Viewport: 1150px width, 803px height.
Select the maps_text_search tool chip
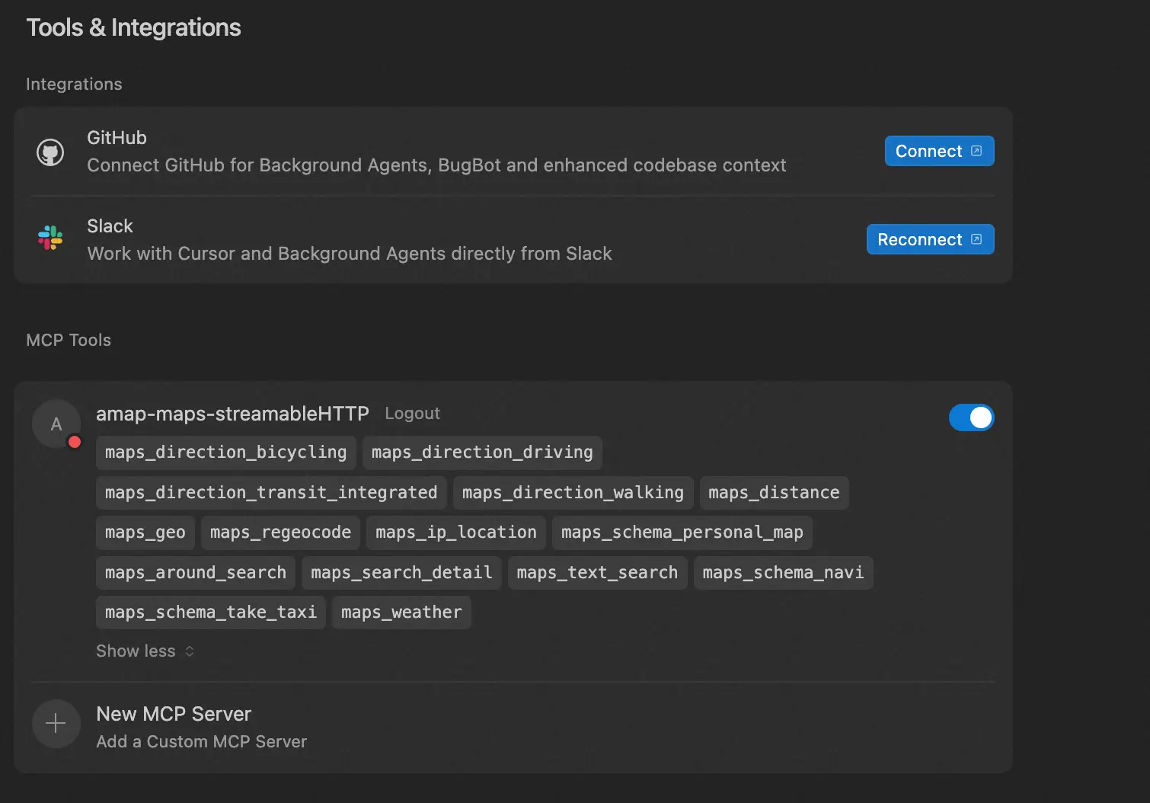click(597, 573)
